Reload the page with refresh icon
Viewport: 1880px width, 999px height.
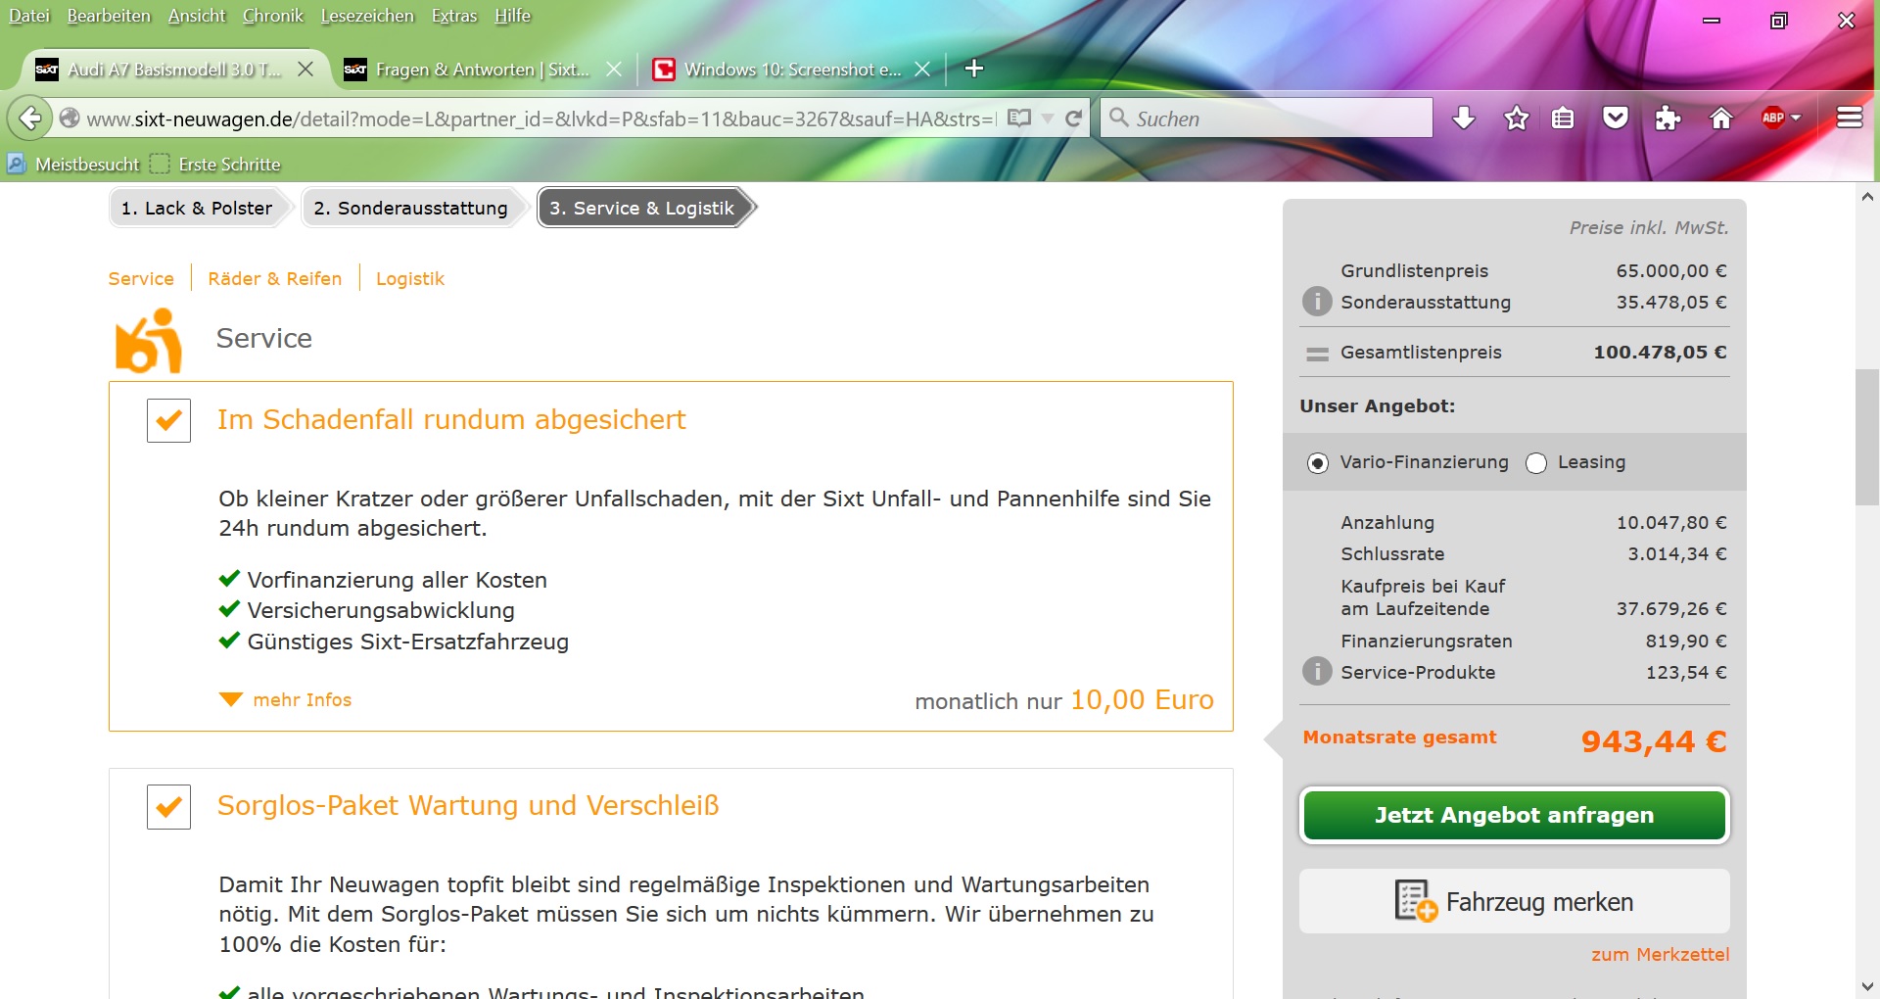coord(1073,119)
